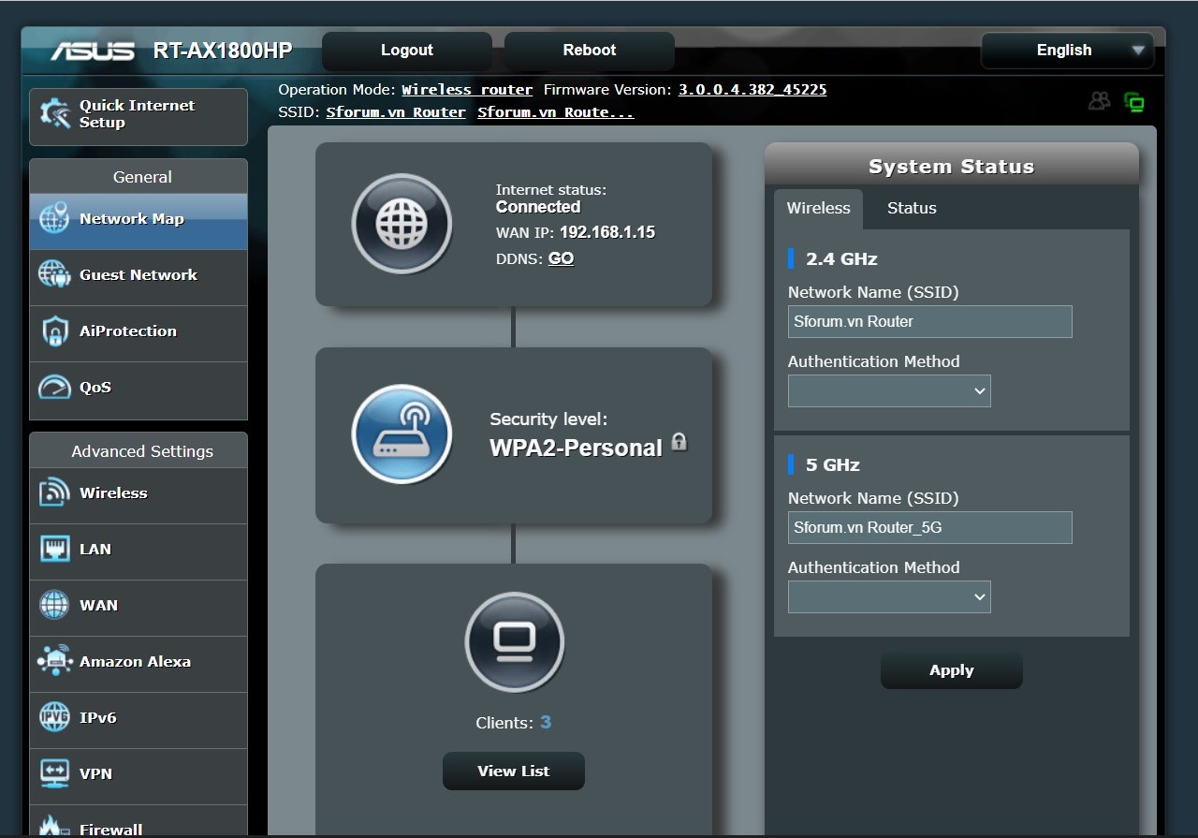
Task: Click the Logout button
Action: click(407, 51)
